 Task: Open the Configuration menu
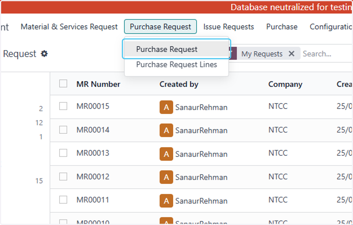pyautogui.click(x=331, y=27)
